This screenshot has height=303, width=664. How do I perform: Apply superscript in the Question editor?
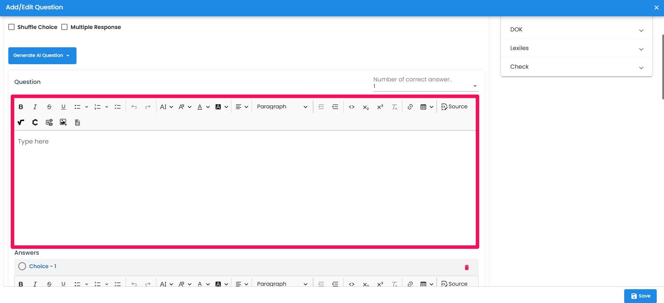coord(380,107)
